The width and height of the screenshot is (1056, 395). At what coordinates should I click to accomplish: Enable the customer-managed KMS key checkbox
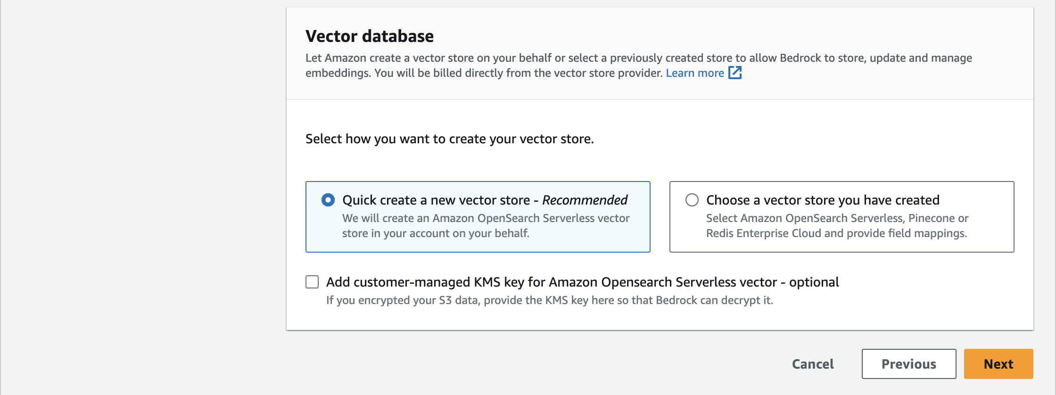pos(312,282)
